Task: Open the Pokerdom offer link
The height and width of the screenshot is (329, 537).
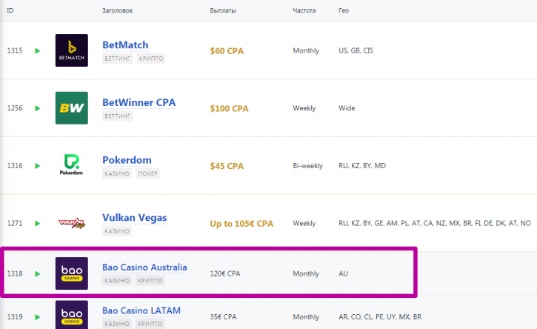Action: (x=127, y=160)
